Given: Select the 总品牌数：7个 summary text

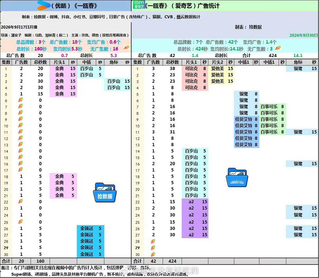Looking at the screenshot, I should coord(188,42).
